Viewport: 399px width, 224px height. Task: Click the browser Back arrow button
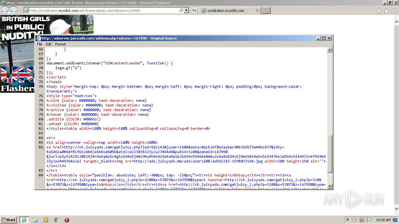(x=5, y=10)
